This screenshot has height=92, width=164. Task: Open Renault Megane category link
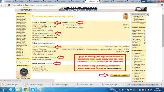[x=21, y=30]
